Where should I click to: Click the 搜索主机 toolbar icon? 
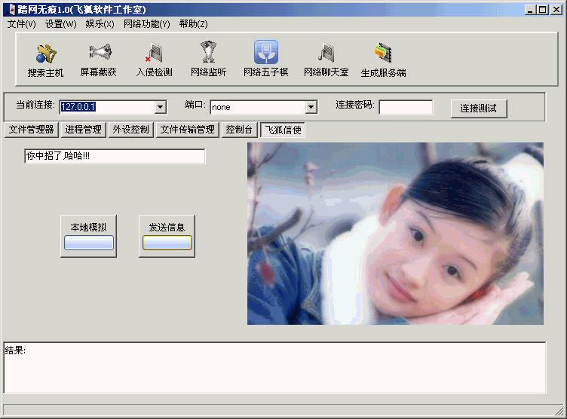pos(46,54)
